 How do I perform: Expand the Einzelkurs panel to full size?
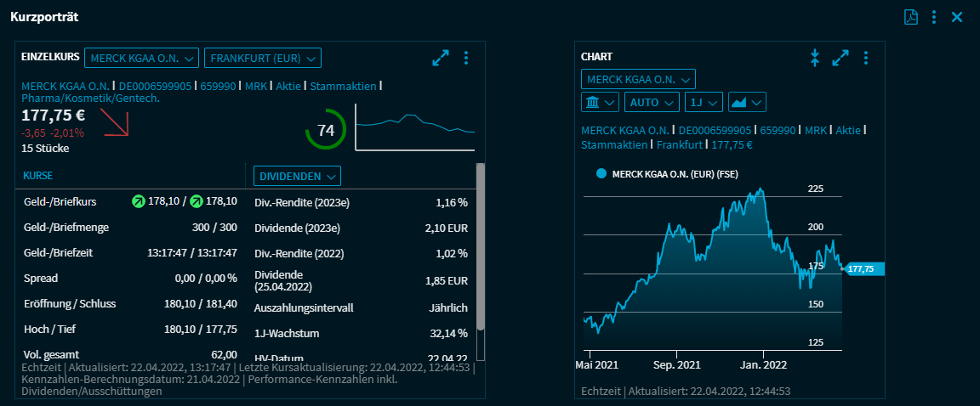pos(441,58)
